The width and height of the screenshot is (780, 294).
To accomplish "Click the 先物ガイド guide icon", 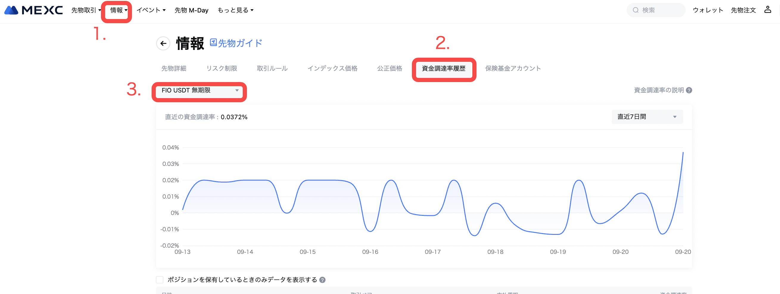I will click(x=213, y=43).
